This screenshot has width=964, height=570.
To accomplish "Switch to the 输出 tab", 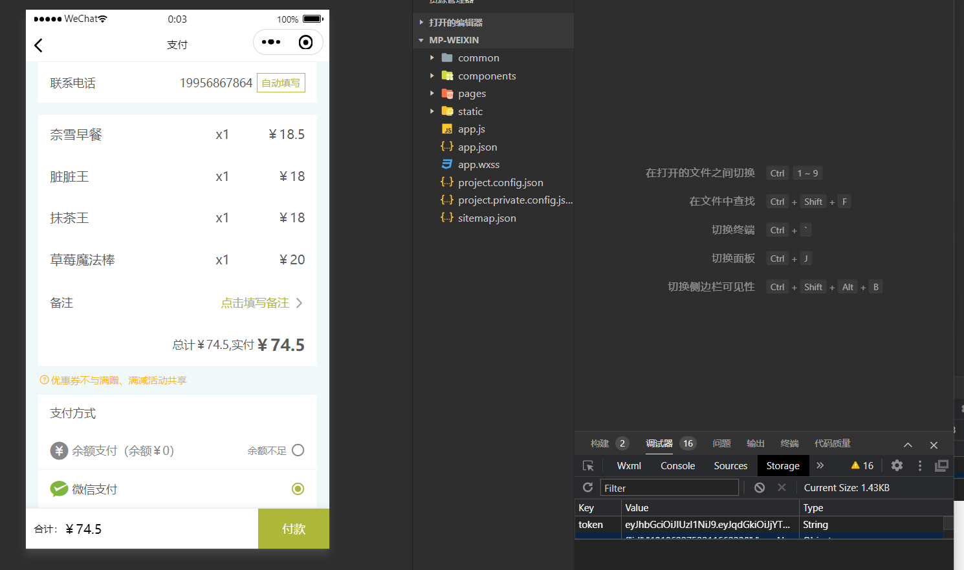I will coord(756,443).
